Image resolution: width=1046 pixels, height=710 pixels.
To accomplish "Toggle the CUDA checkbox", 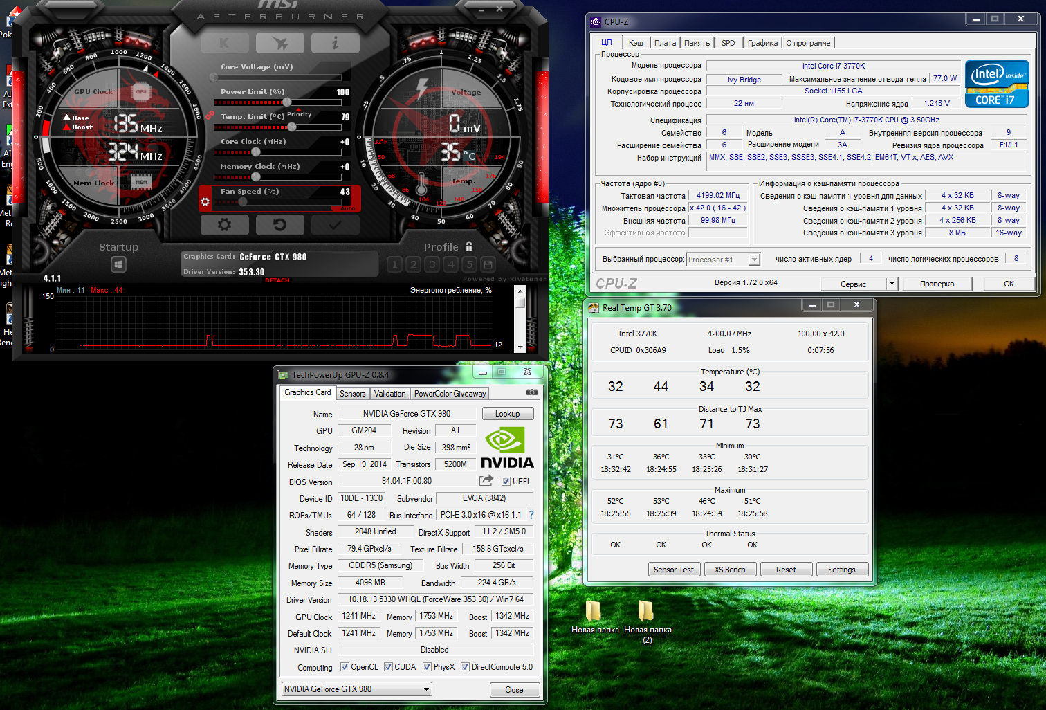I will coord(388,667).
